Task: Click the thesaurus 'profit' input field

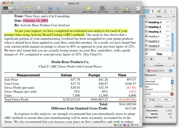Action: [x=157, y=94]
